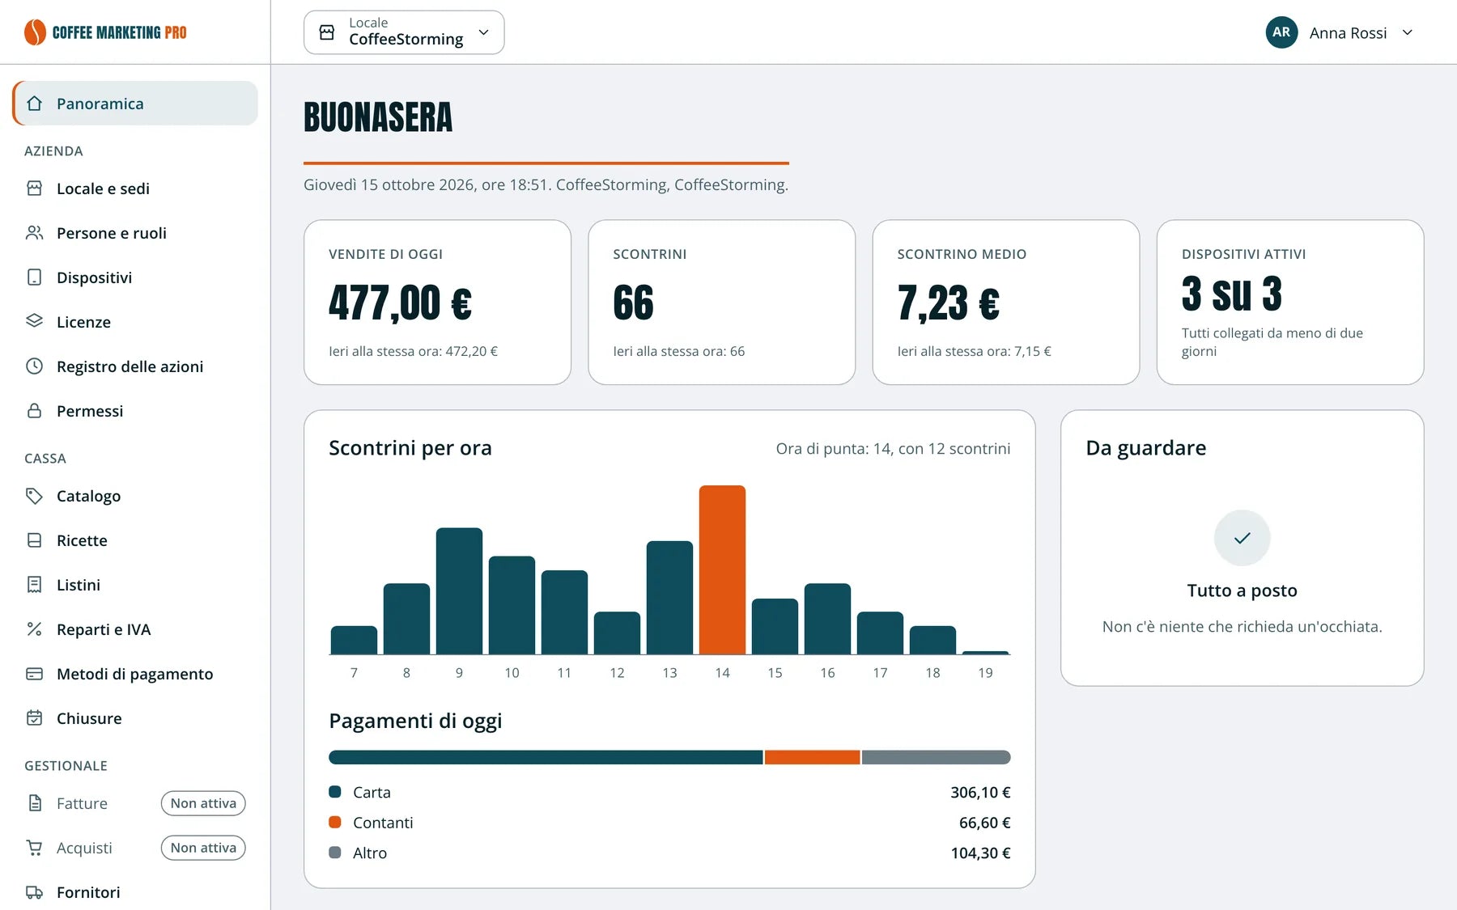Click the Dispositivi attivi value 3 su 3
This screenshot has height=910, width=1457.
(x=1231, y=294)
